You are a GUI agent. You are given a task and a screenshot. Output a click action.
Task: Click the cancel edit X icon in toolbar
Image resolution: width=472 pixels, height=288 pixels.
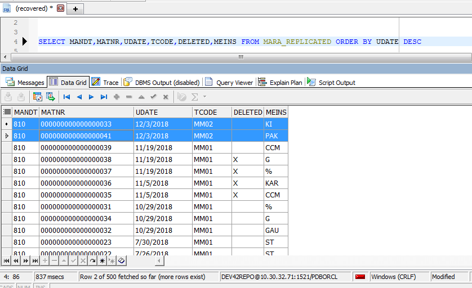[x=166, y=97]
